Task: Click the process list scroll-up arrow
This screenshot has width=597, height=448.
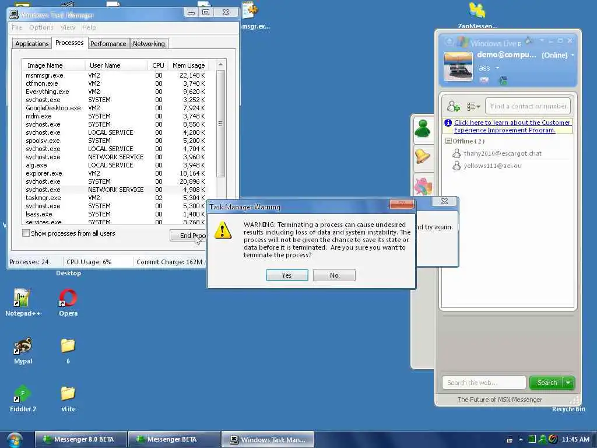Action: pyautogui.click(x=220, y=65)
